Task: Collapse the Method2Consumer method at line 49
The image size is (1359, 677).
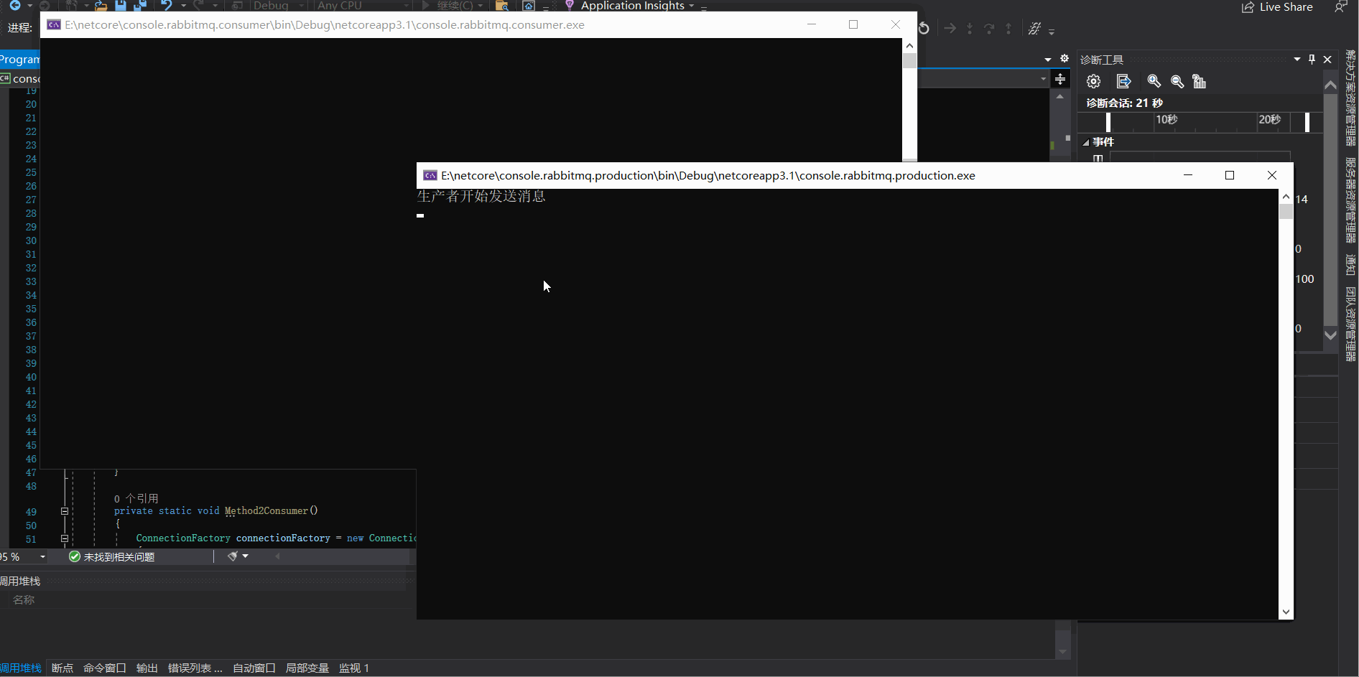Action: click(x=65, y=512)
